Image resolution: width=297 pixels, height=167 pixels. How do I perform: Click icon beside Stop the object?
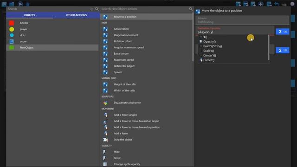pyautogui.click(x=105, y=140)
